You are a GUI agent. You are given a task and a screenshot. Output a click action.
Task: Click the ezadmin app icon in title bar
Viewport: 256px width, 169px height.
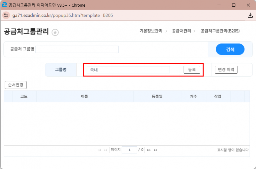click(4, 5)
